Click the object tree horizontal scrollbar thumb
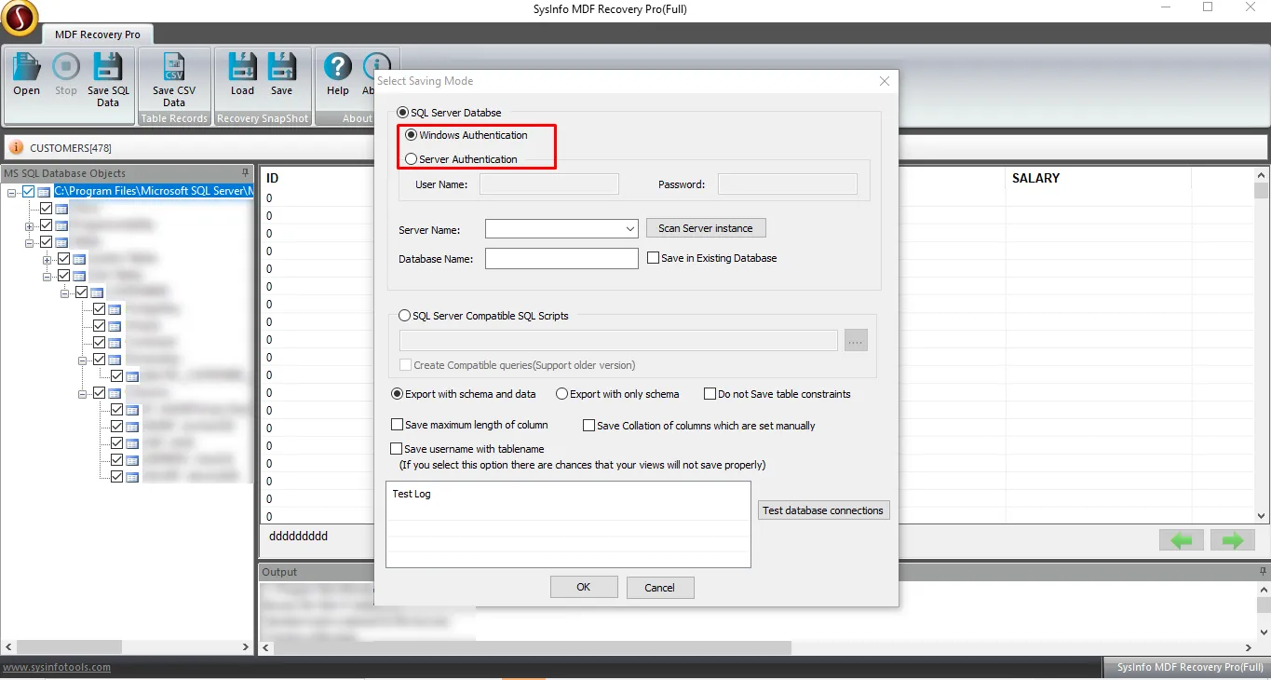The image size is (1271, 680). (70, 647)
